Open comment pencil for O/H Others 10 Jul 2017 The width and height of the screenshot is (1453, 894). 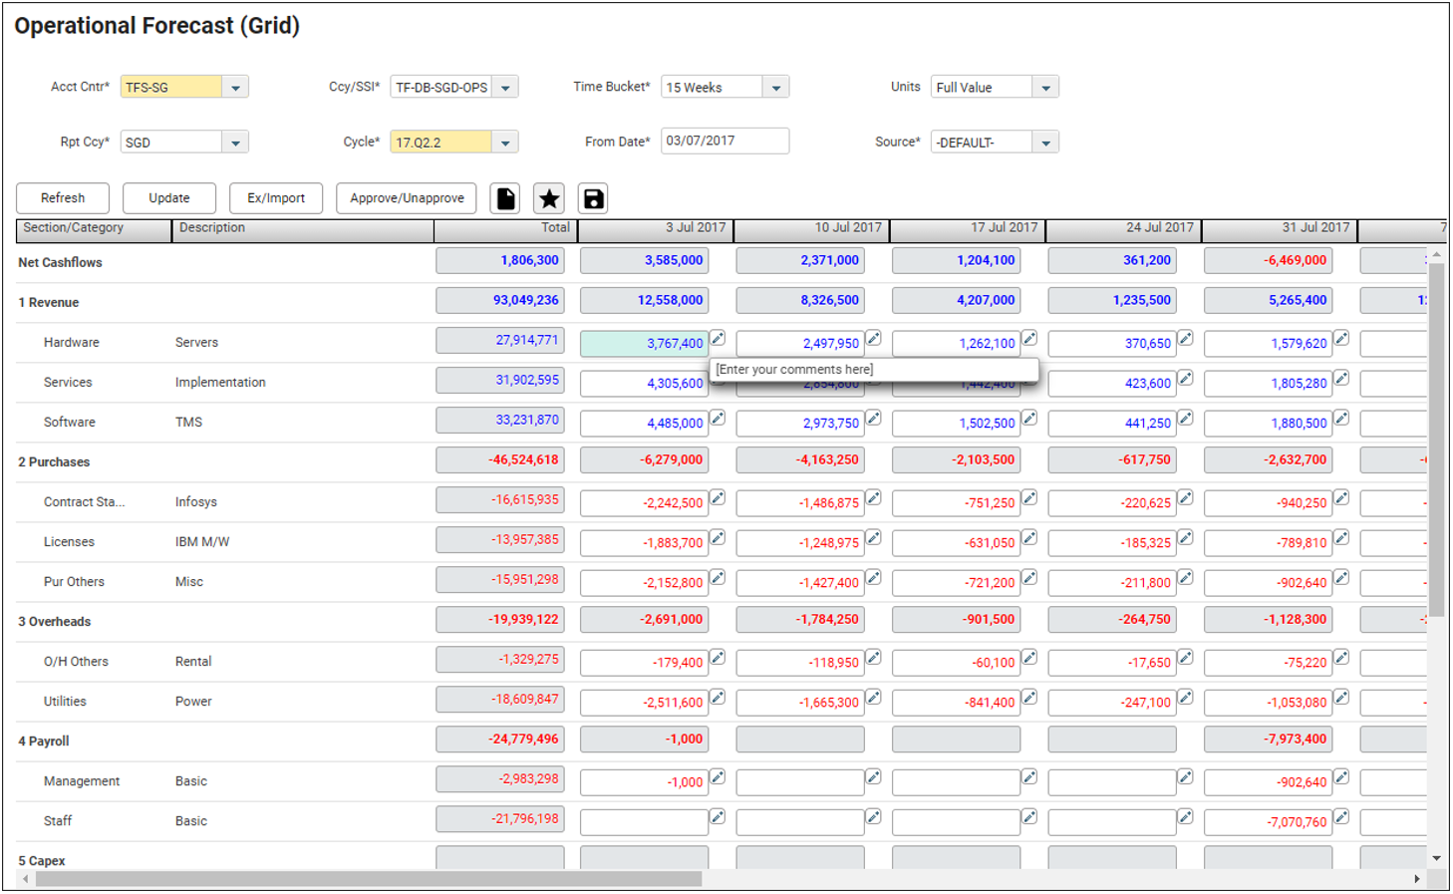[x=873, y=658]
